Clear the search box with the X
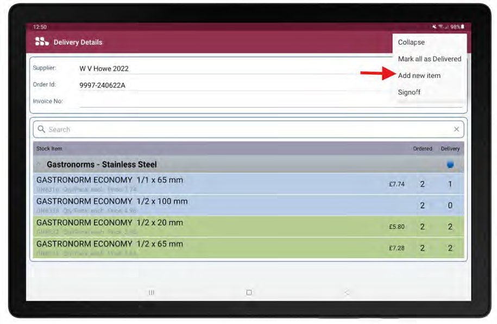497x324 pixels. pyautogui.click(x=456, y=129)
